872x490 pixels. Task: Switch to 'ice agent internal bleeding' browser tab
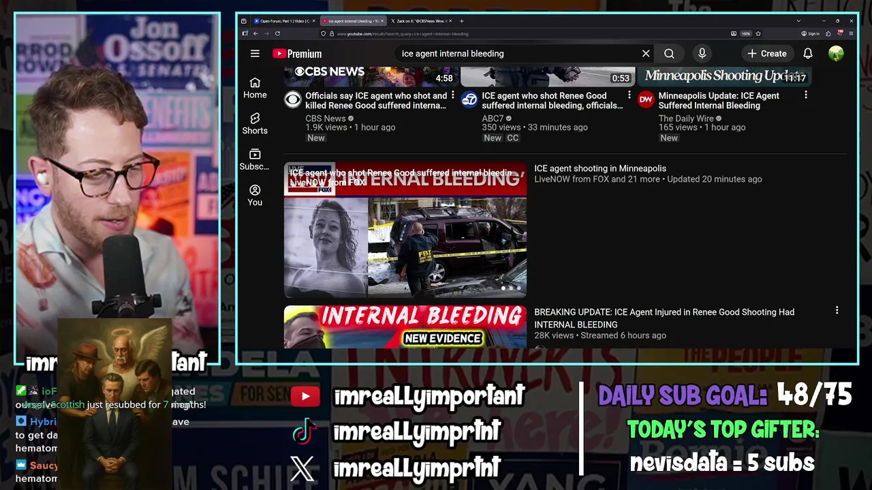pyautogui.click(x=353, y=21)
